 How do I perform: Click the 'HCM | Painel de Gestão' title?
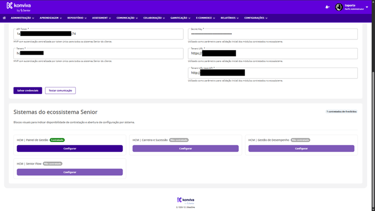32,140
